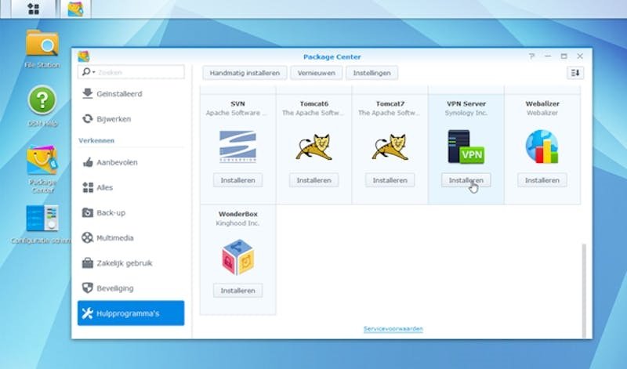
Task: Click the Tomcat7 cat package icon
Action: [x=390, y=147]
